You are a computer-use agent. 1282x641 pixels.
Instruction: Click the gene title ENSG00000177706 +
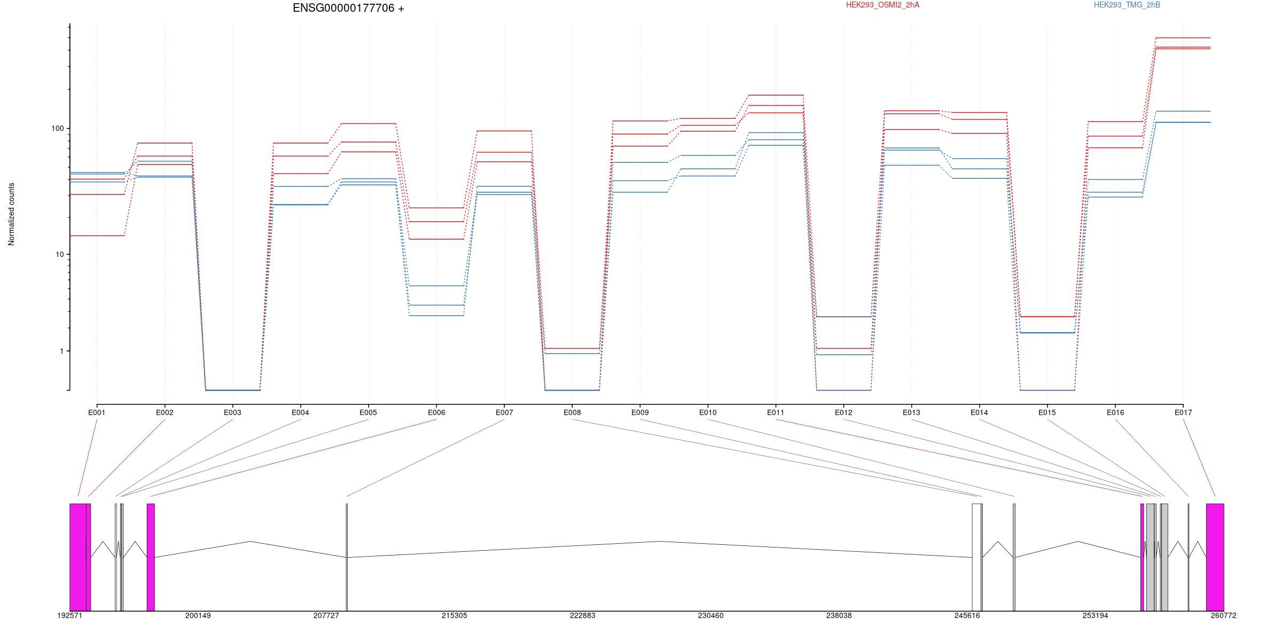click(x=348, y=8)
